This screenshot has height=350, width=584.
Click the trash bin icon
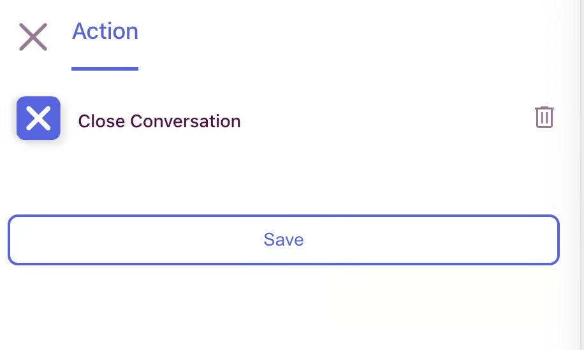(544, 117)
